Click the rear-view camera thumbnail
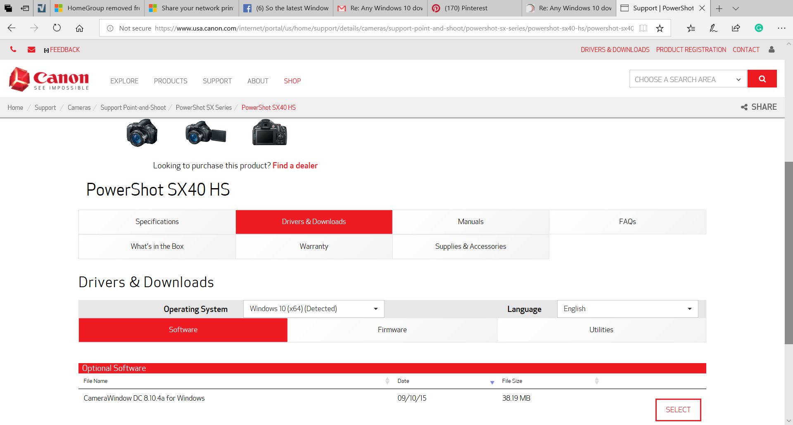Viewport: 793px width, 425px height. click(x=269, y=132)
